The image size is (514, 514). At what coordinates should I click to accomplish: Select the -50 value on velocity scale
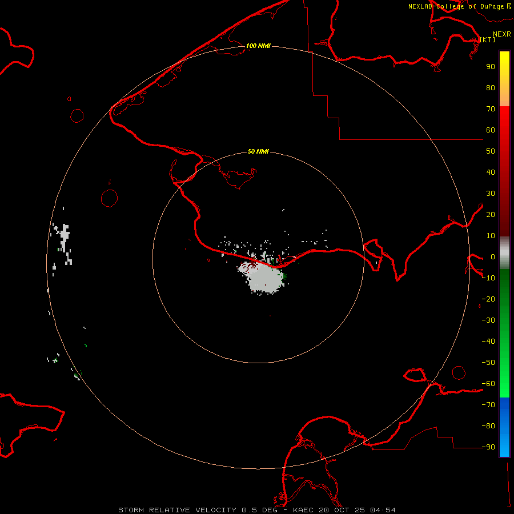pyautogui.click(x=488, y=363)
